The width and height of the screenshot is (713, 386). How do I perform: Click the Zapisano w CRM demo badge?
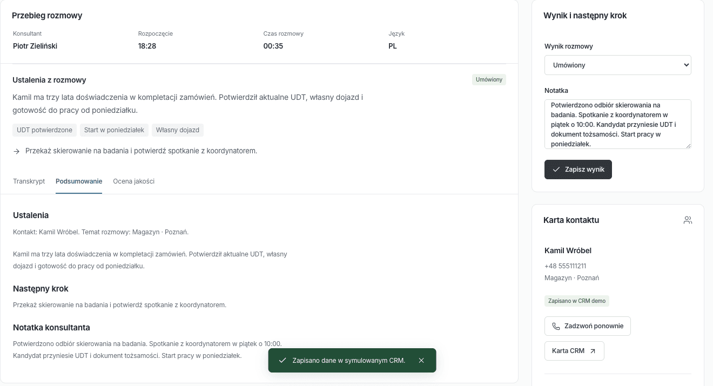point(577,301)
